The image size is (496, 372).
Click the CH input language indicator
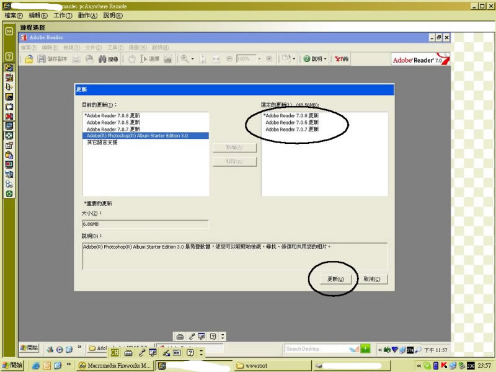tap(115, 352)
